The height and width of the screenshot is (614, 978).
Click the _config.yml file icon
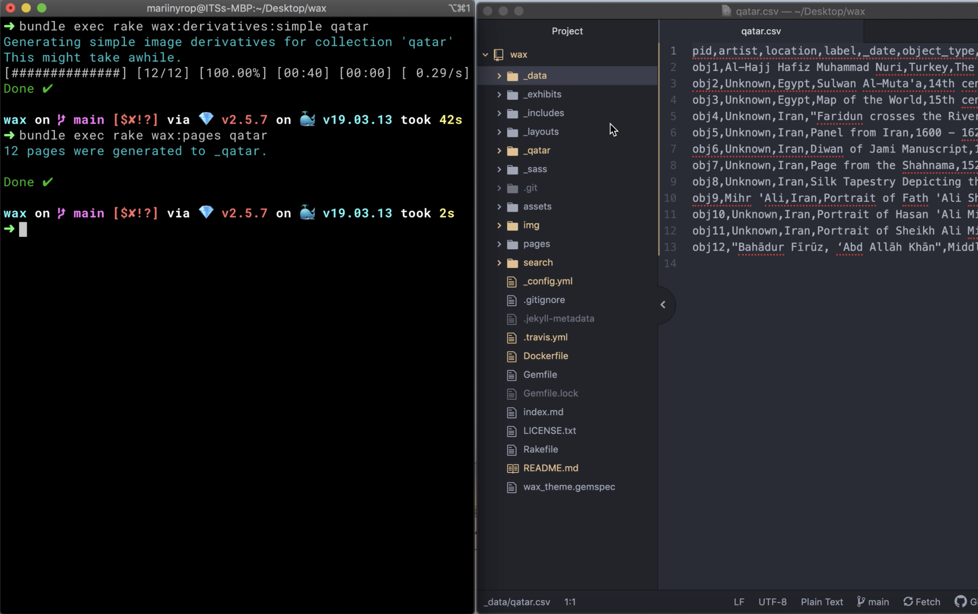point(512,282)
